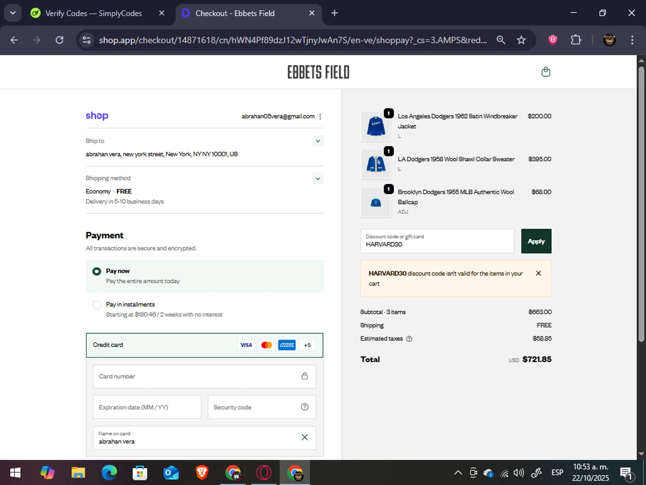Click the $721.85 total amount
Image resolution: width=646 pixels, height=485 pixels.
tap(537, 359)
